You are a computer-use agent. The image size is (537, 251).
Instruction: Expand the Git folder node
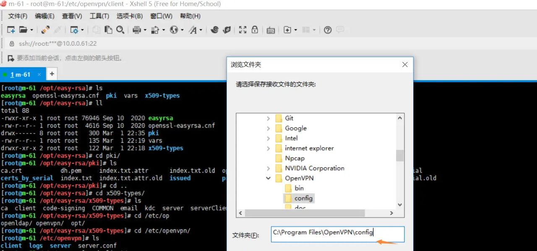point(268,118)
